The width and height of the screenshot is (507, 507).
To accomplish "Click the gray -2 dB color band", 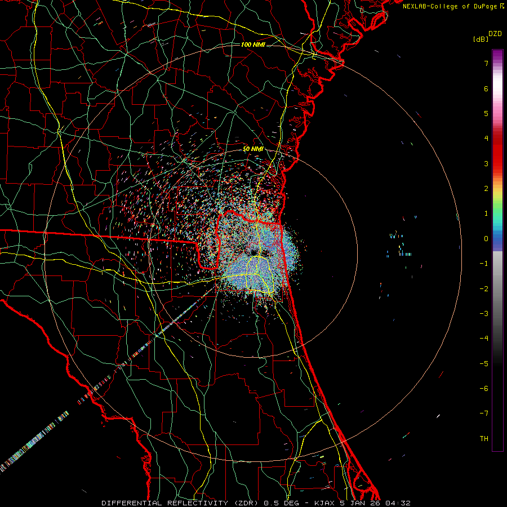I will coord(497,288).
